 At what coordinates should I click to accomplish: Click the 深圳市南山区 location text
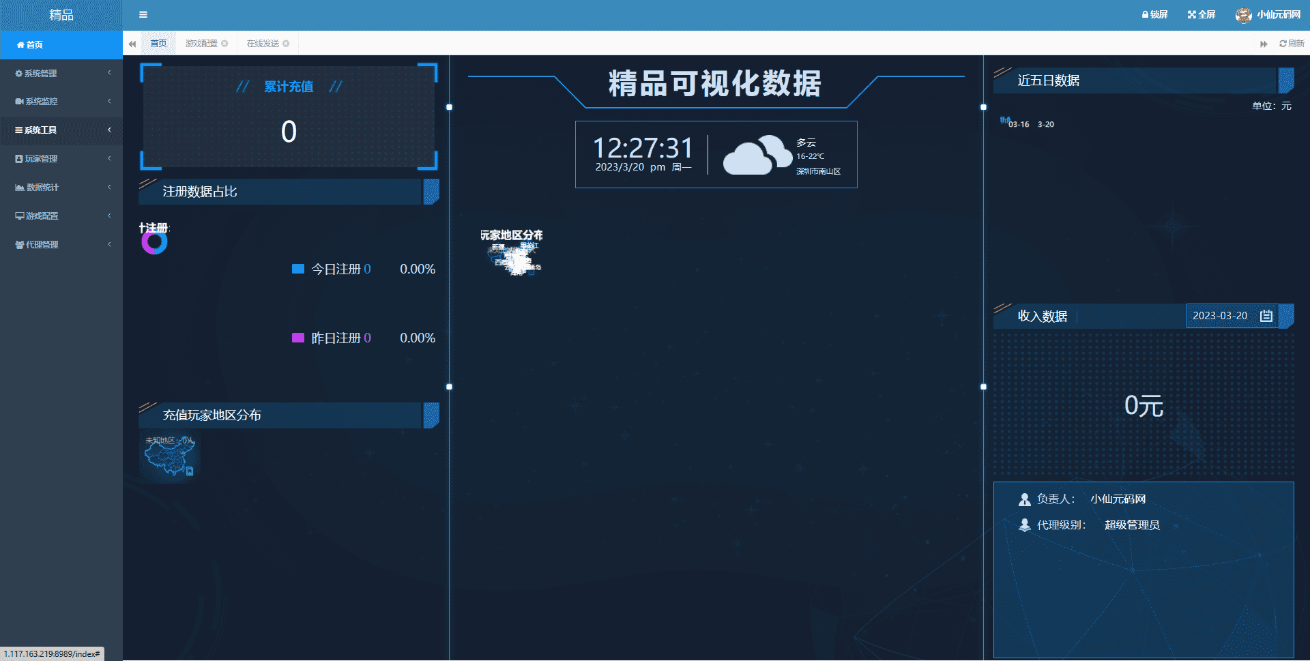(818, 171)
